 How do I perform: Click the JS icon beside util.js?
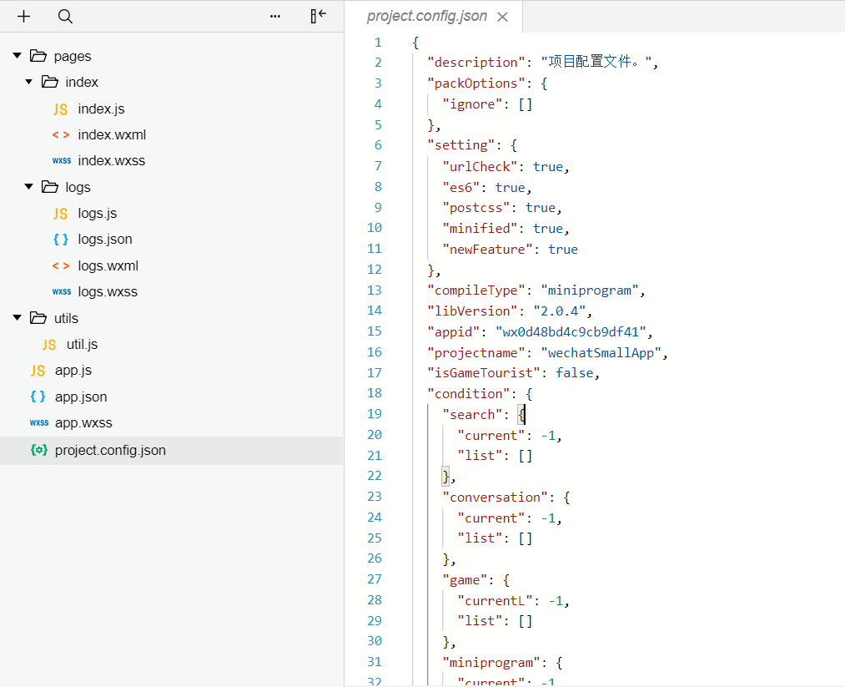[x=49, y=345]
